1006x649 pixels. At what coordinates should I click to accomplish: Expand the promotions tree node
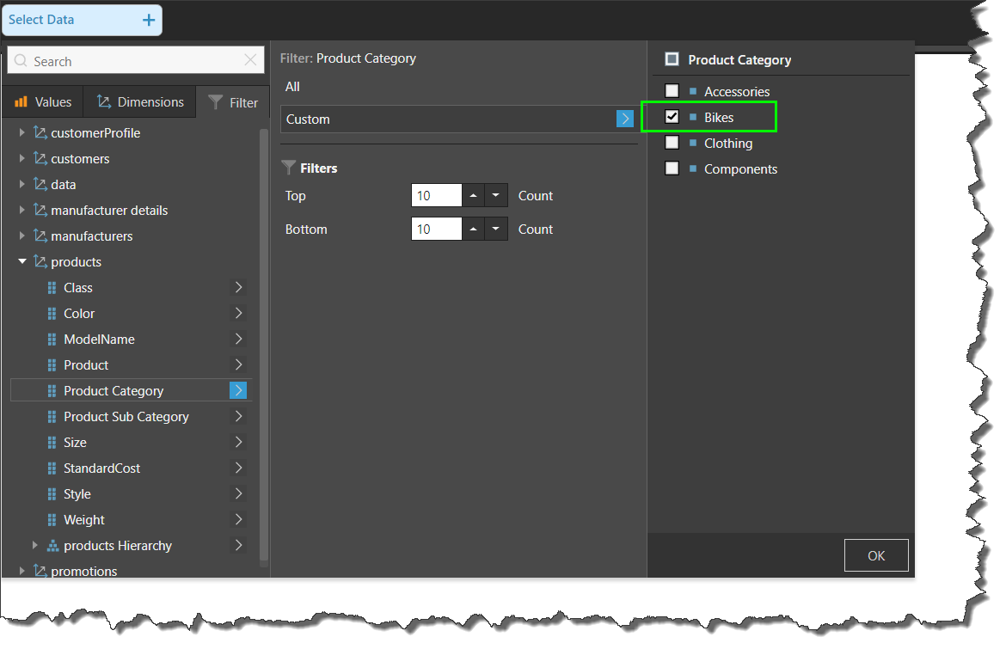coord(21,571)
